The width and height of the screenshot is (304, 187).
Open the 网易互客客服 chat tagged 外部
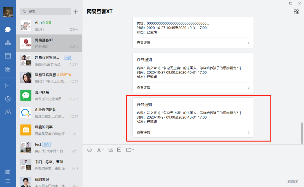(x=49, y=61)
